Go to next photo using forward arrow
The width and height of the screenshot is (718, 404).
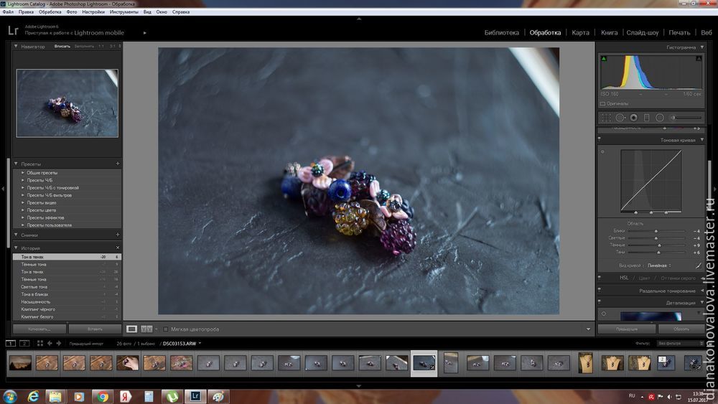tap(58, 344)
